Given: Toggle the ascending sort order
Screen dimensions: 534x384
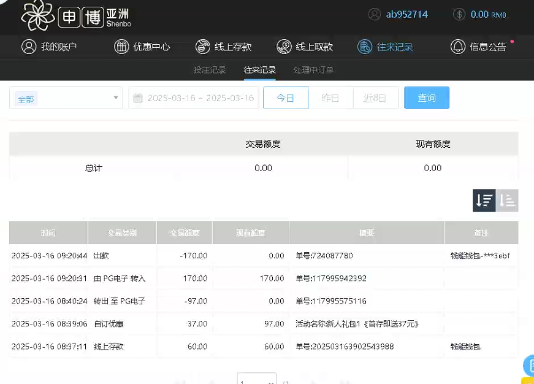Looking at the screenshot, I should (x=506, y=200).
